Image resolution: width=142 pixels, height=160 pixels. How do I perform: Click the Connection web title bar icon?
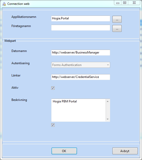pos(4,4)
